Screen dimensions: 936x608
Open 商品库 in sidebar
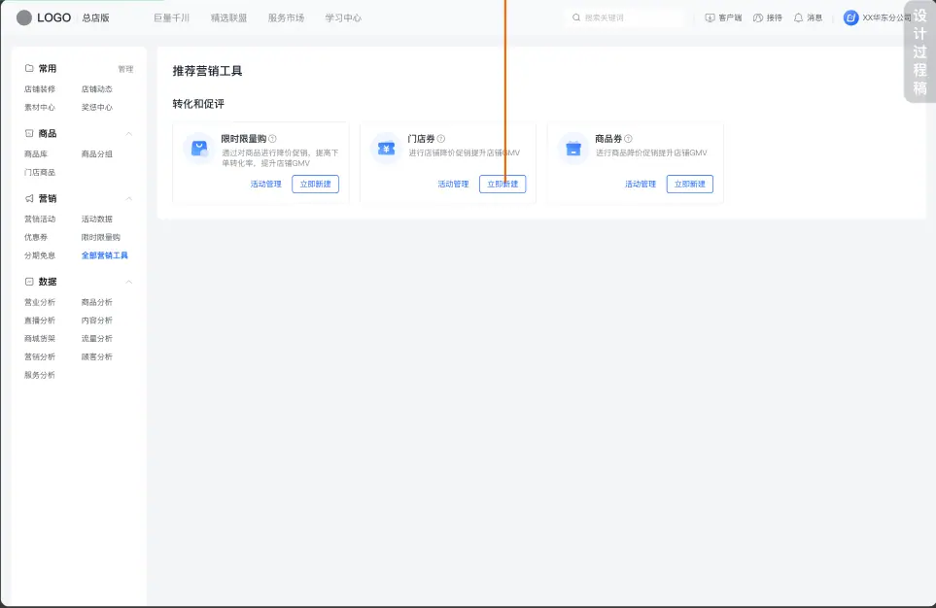36,153
